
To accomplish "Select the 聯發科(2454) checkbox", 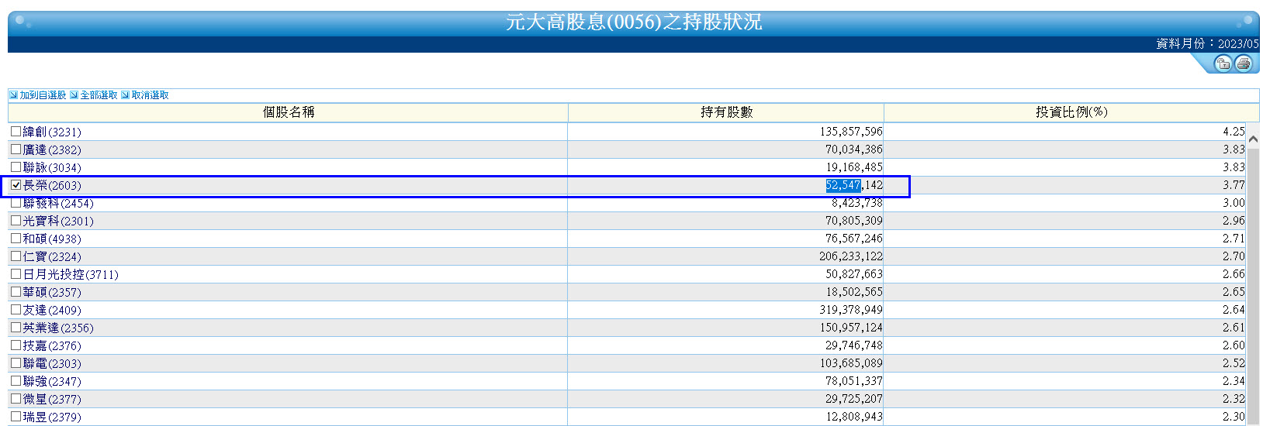I will (x=16, y=203).
